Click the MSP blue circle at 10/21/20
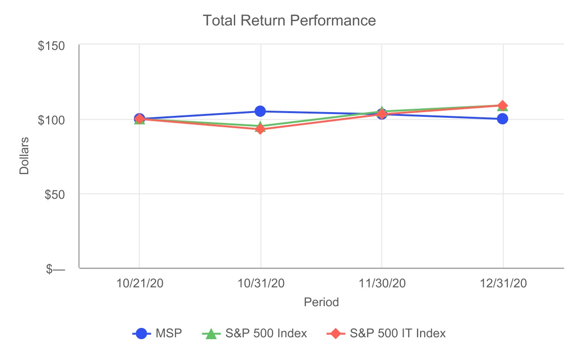The width and height of the screenshot is (578, 358). [139, 119]
